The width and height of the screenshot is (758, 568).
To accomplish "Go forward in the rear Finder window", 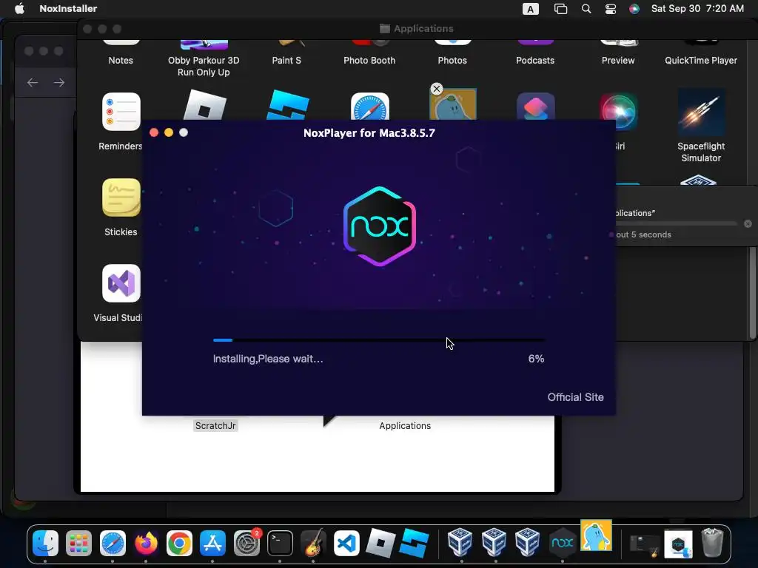I will [x=59, y=83].
